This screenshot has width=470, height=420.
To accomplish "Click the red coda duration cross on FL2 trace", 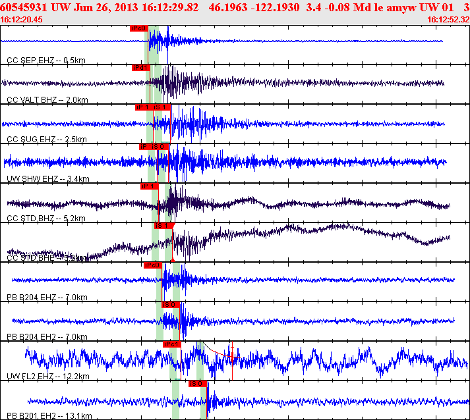I will tap(232, 356).
